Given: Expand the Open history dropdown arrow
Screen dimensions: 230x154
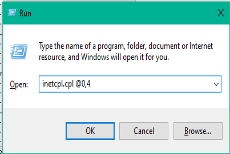Looking at the screenshot, I should [x=216, y=84].
